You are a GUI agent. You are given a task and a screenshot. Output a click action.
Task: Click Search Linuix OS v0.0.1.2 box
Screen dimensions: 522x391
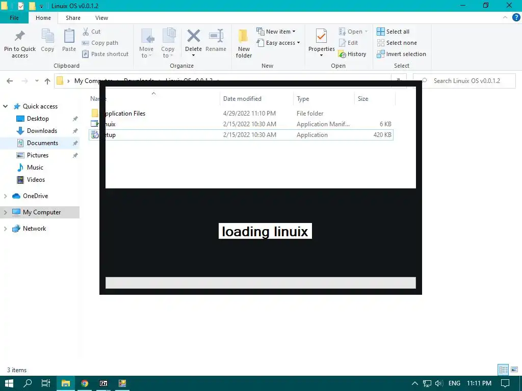464,81
